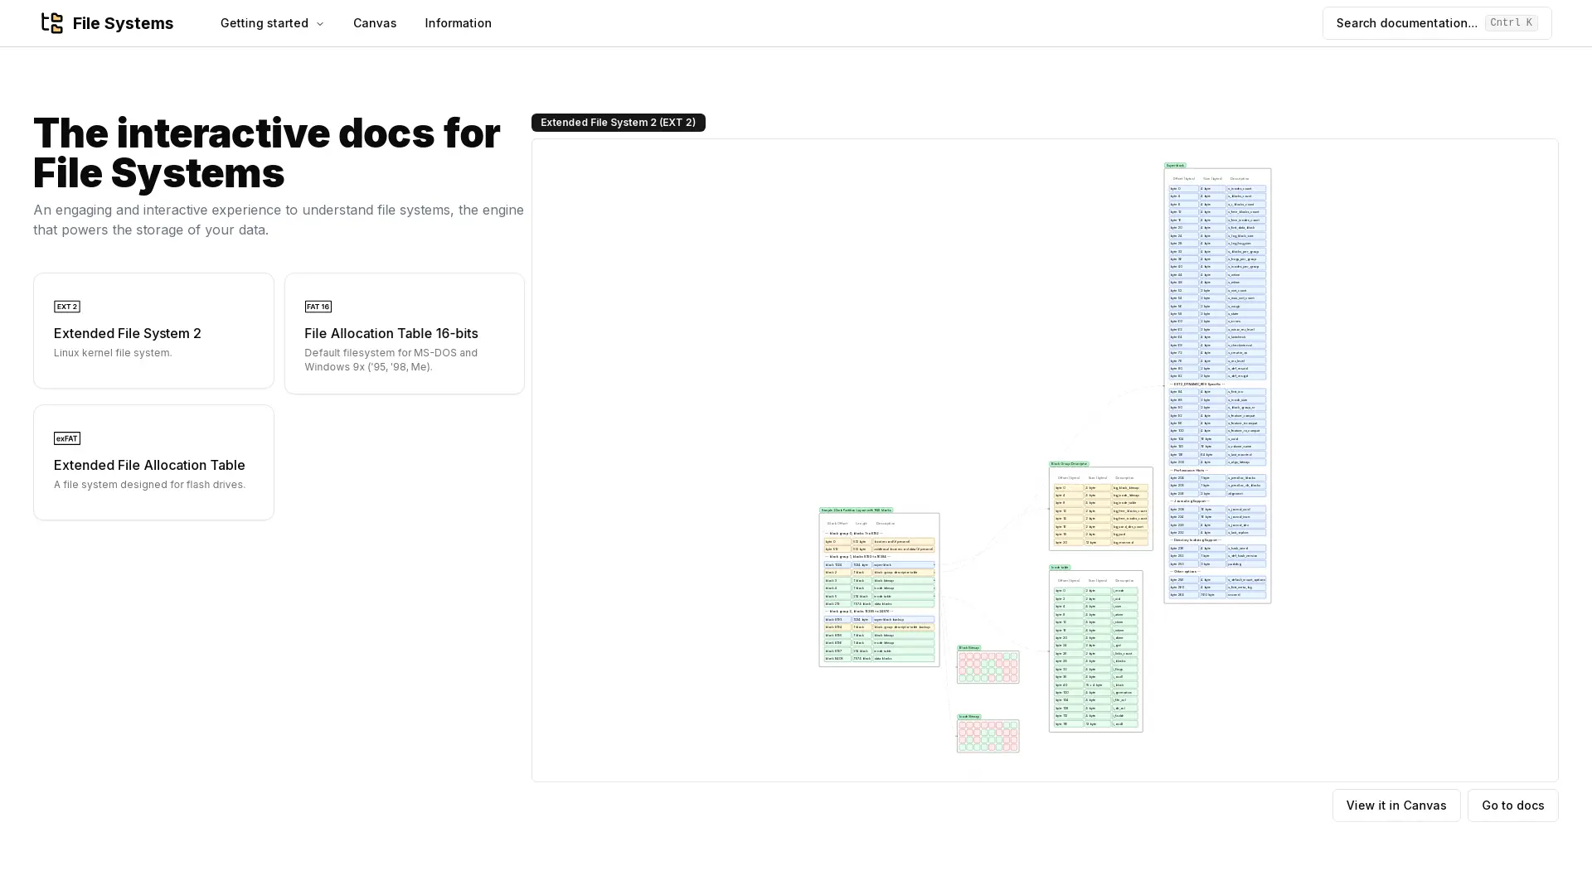Image resolution: width=1592 pixels, height=895 pixels.
Task: Click the exFAT badge
Action: coord(67,438)
